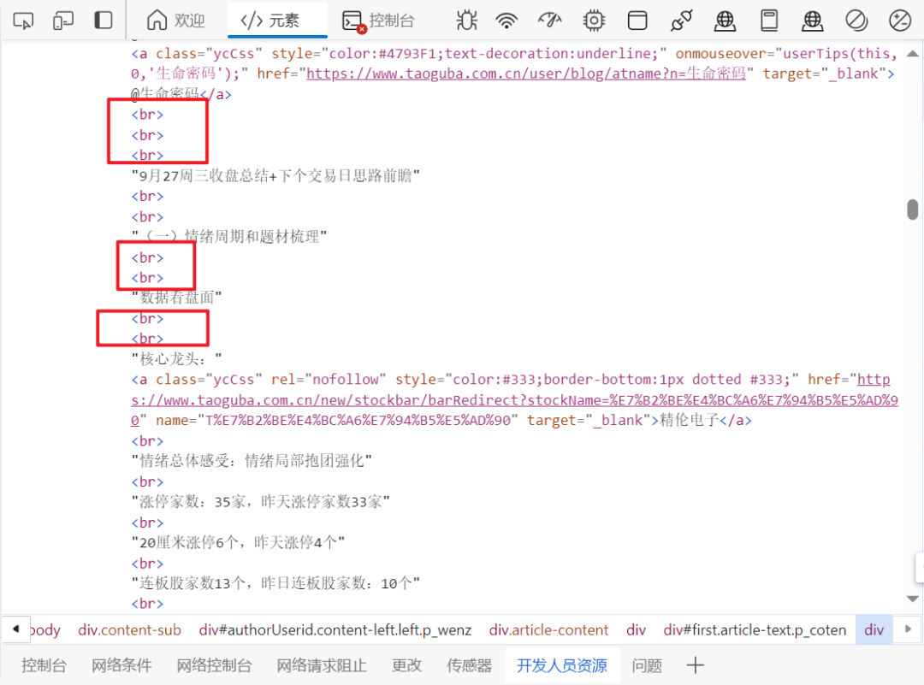
Task: Select div.article-content in the breadcrumb
Action: click(548, 629)
